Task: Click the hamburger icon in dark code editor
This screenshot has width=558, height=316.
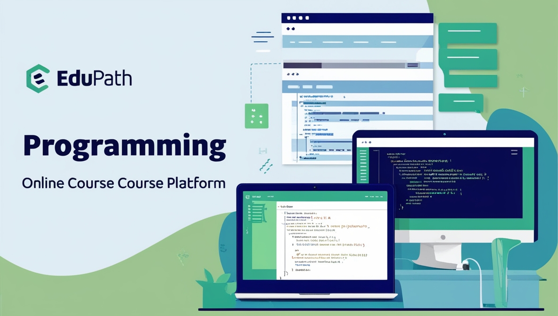Action: pyautogui.click(x=514, y=152)
